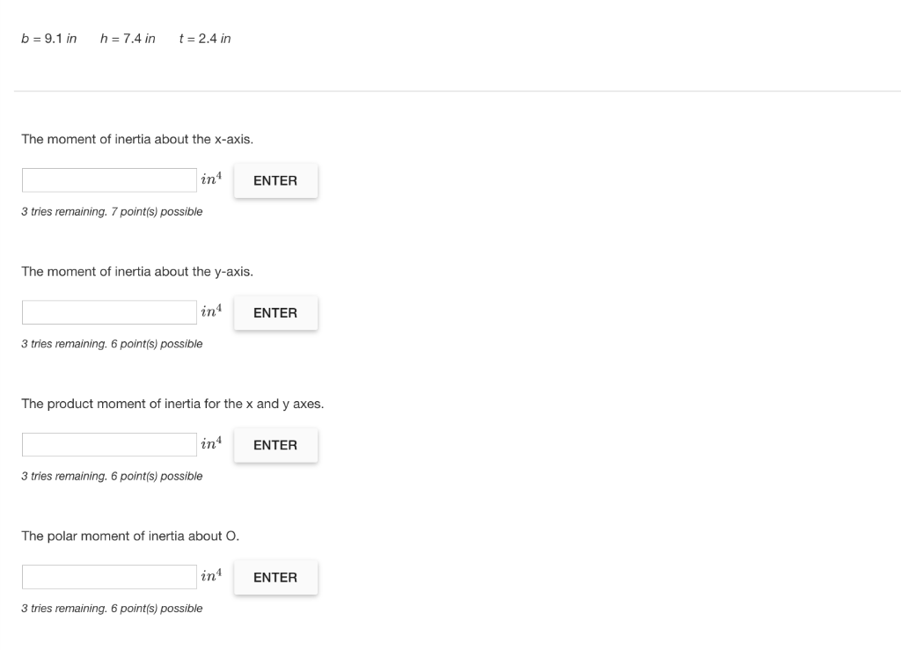Image resolution: width=901 pixels, height=650 pixels.
Task: Focus the polar moment of inertia answer box
Action: (x=109, y=577)
